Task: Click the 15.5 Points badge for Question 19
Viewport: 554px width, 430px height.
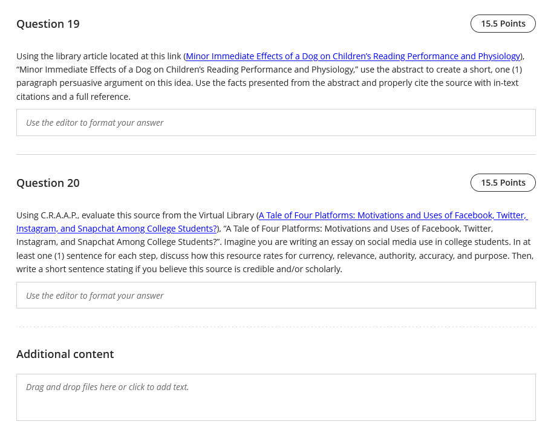Action: point(503,24)
